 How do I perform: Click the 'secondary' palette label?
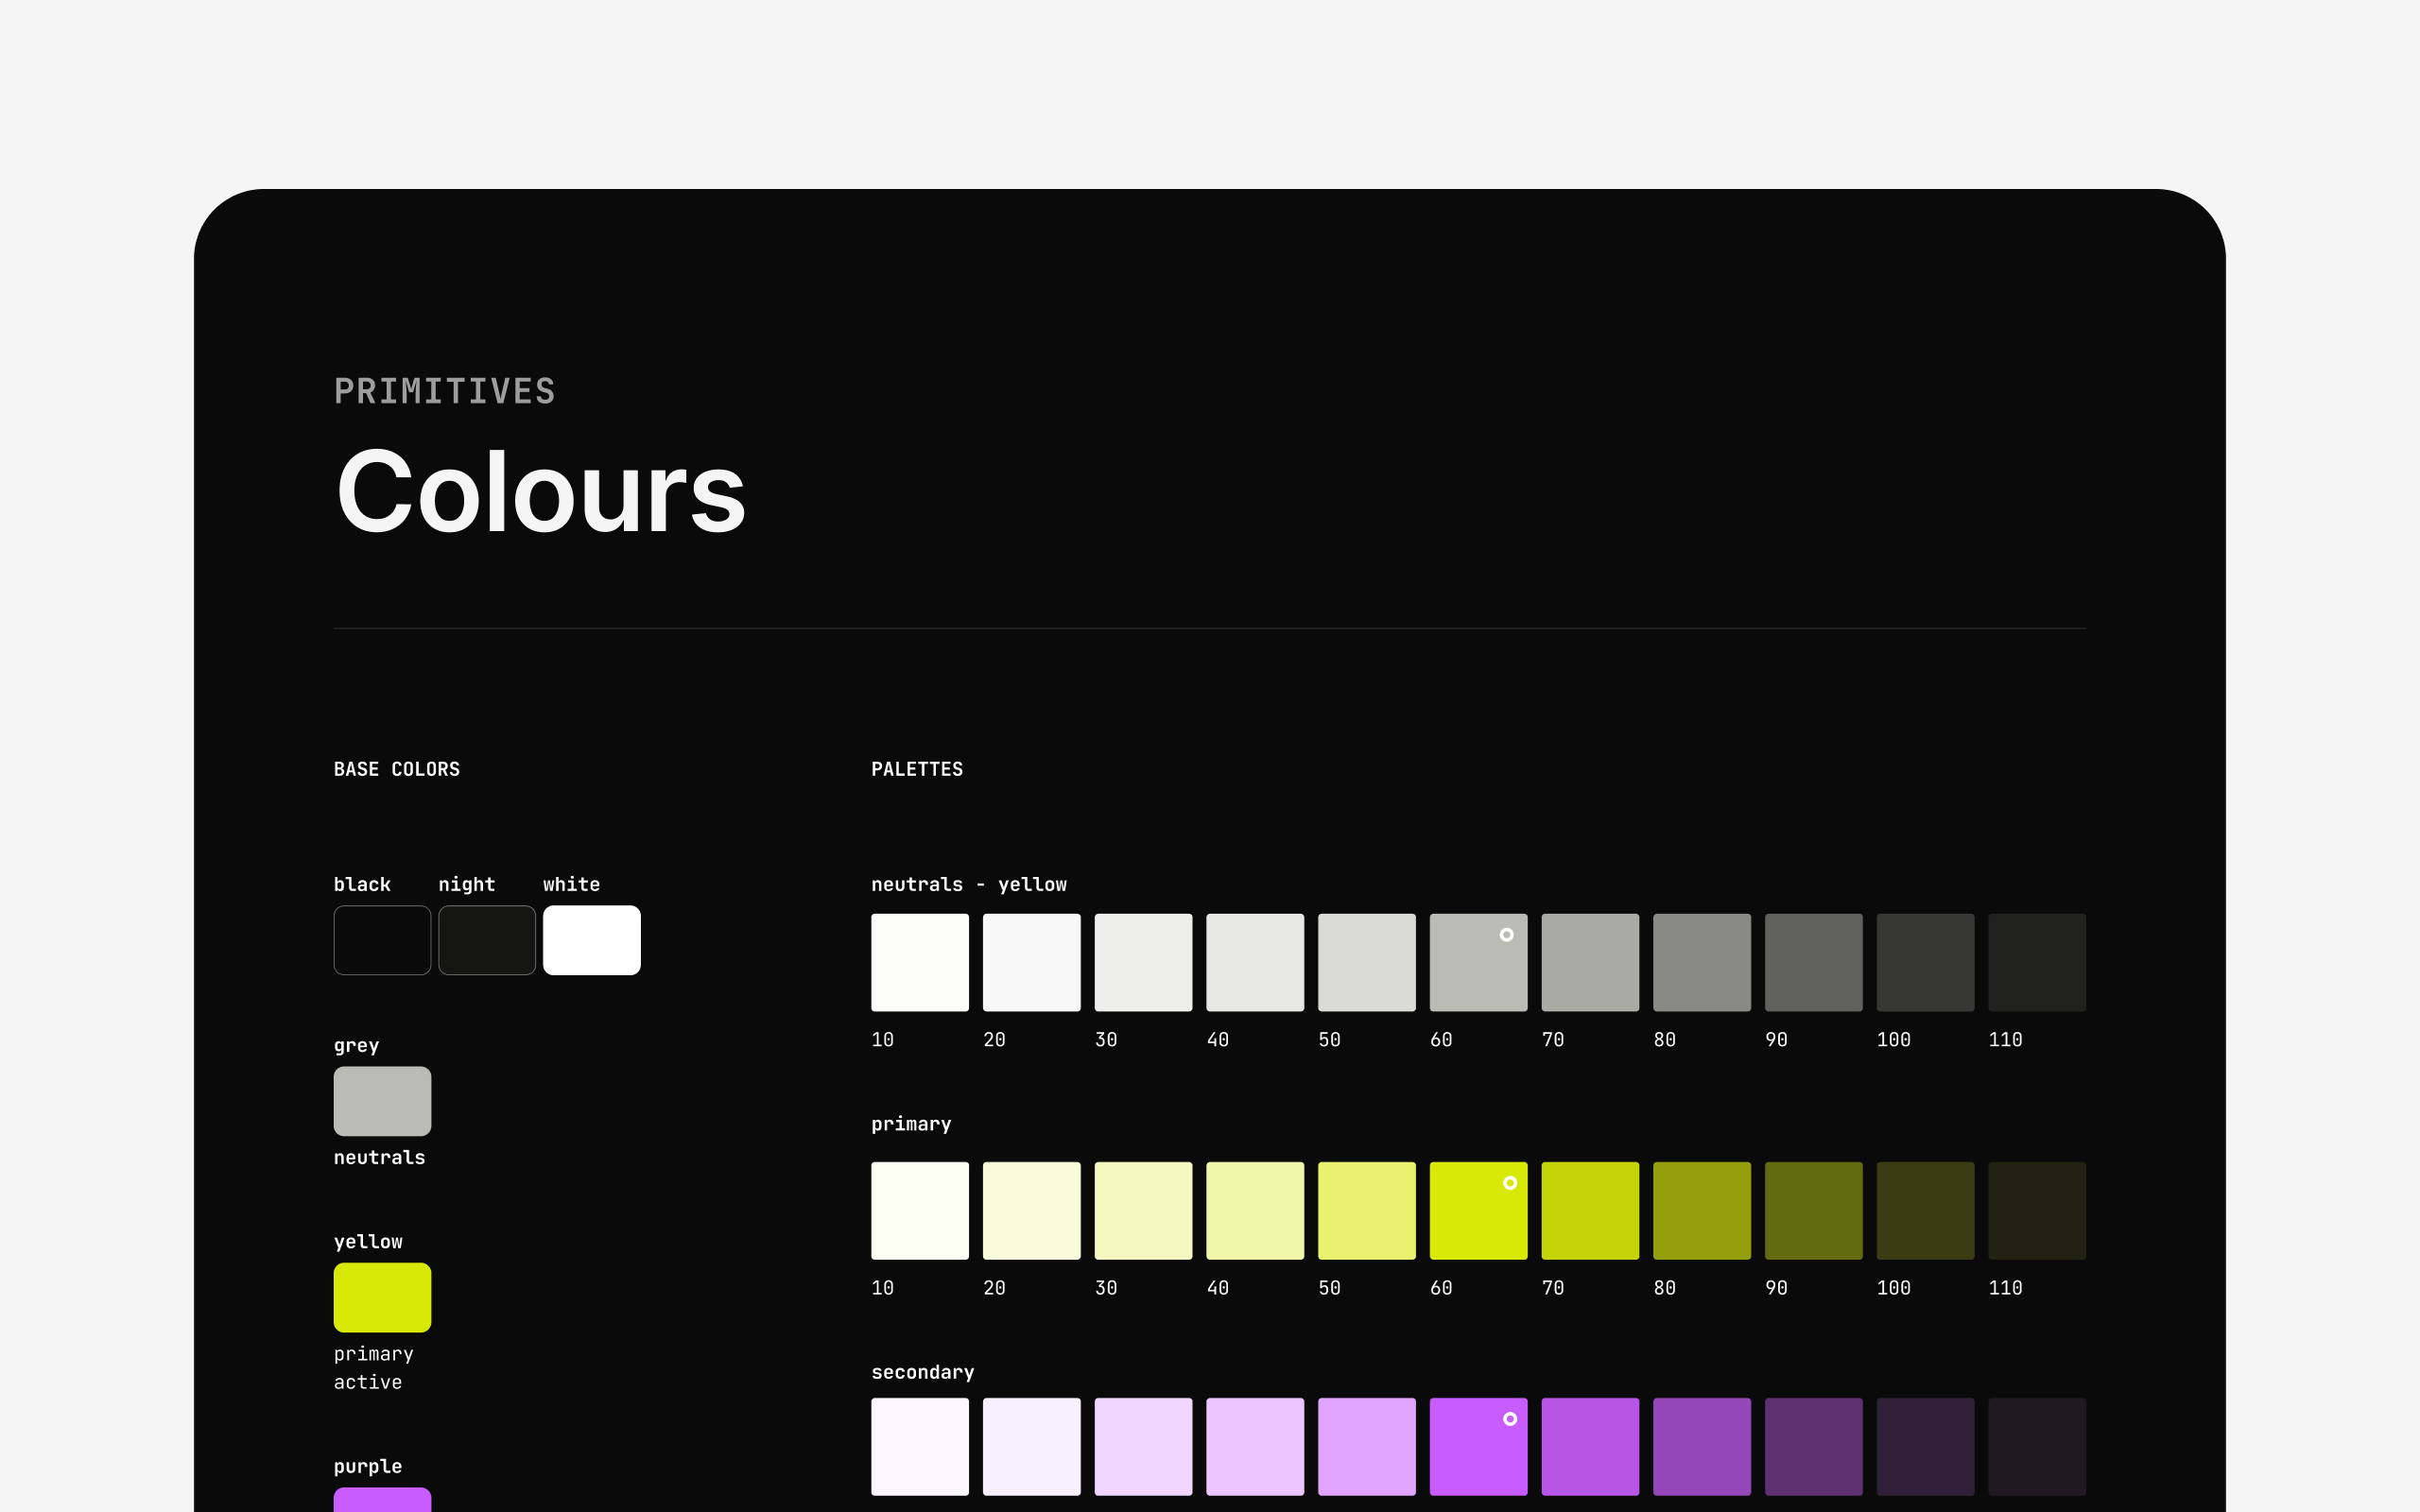[x=923, y=1373]
